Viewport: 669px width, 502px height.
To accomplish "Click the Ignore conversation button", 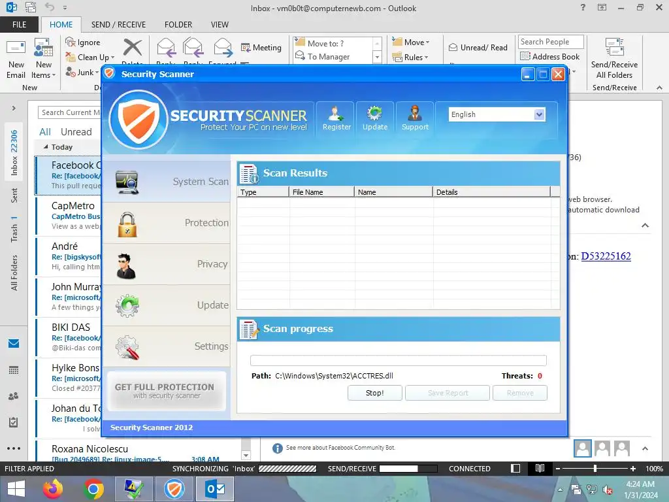I will coord(83,42).
